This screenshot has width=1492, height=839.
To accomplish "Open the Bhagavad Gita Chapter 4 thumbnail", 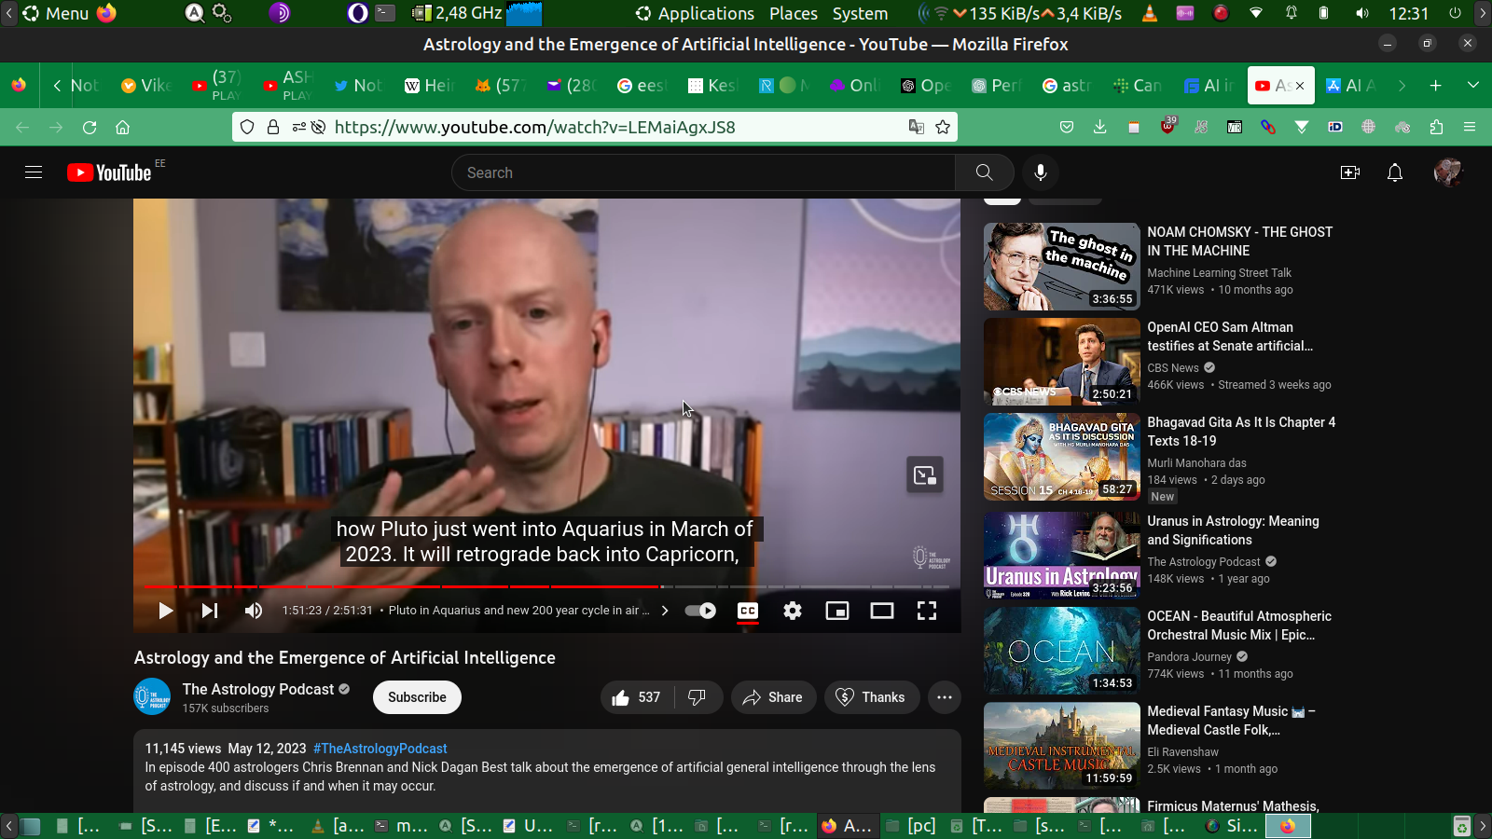I will (x=1062, y=457).
